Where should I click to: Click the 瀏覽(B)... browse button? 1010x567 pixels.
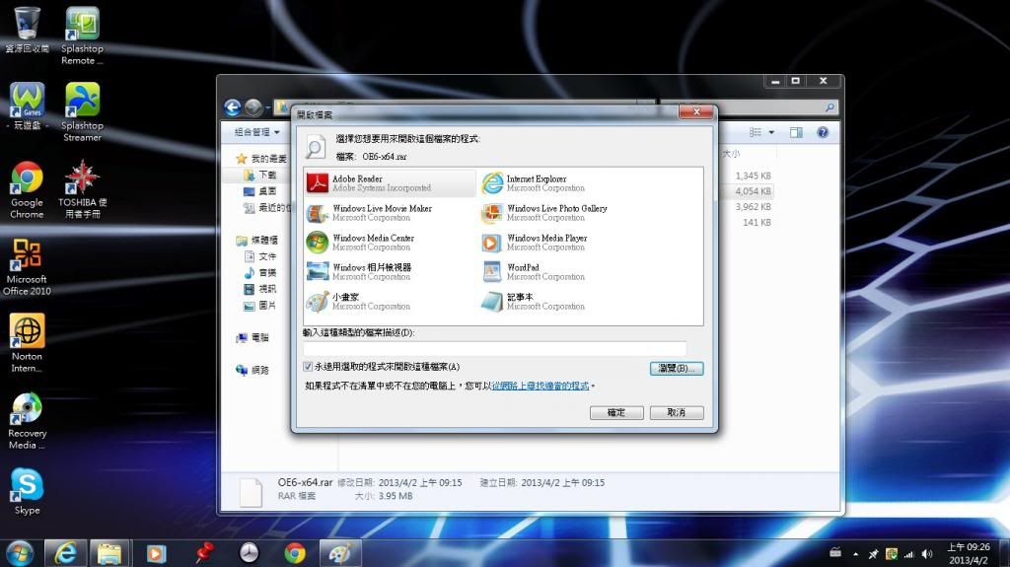tap(677, 369)
